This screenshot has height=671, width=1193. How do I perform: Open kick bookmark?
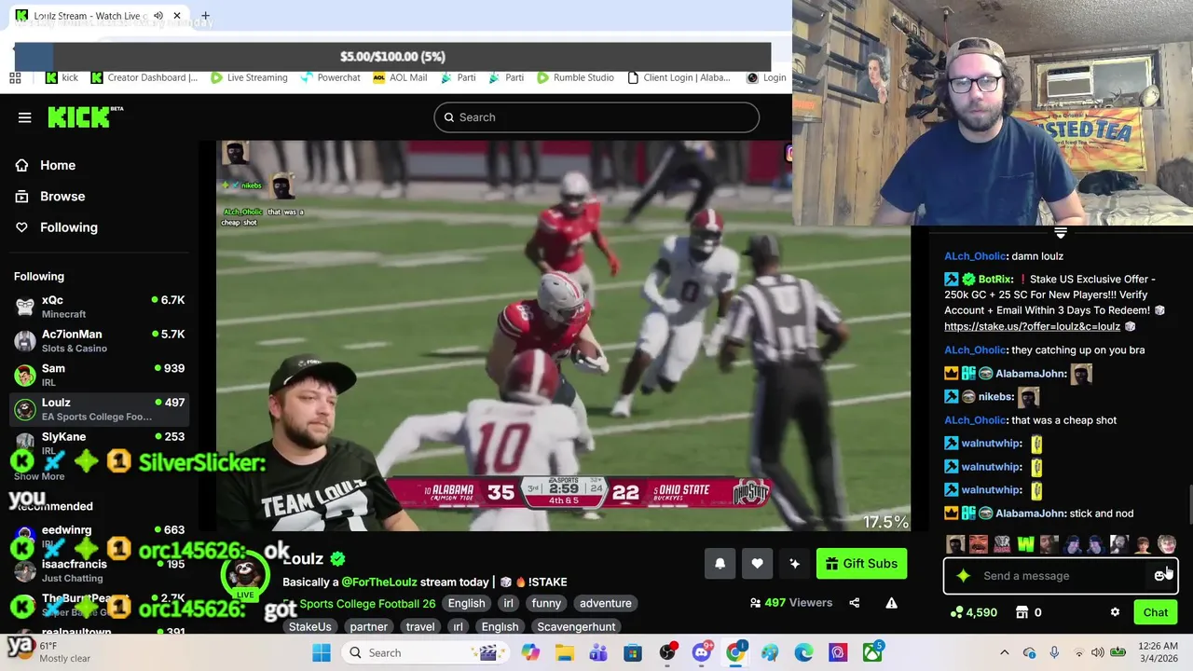62,77
